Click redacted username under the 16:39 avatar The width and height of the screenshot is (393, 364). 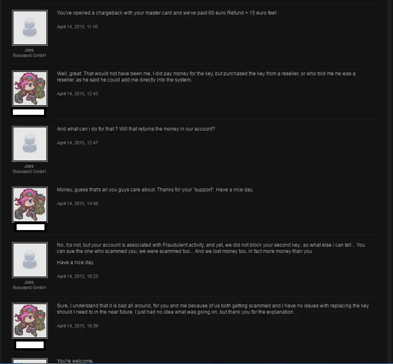(30, 345)
